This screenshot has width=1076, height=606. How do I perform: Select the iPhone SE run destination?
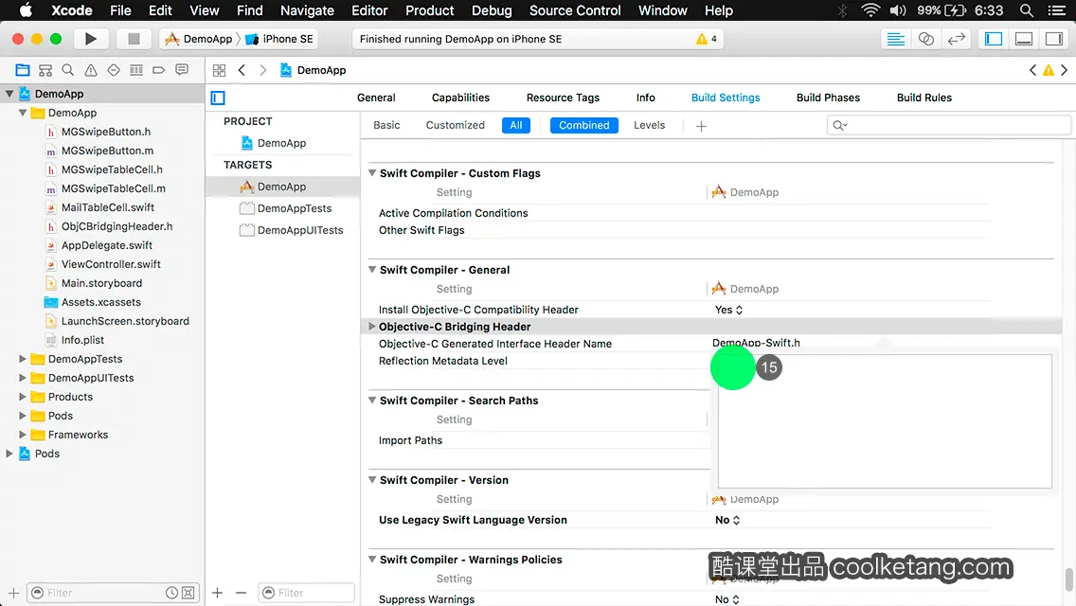point(280,39)
